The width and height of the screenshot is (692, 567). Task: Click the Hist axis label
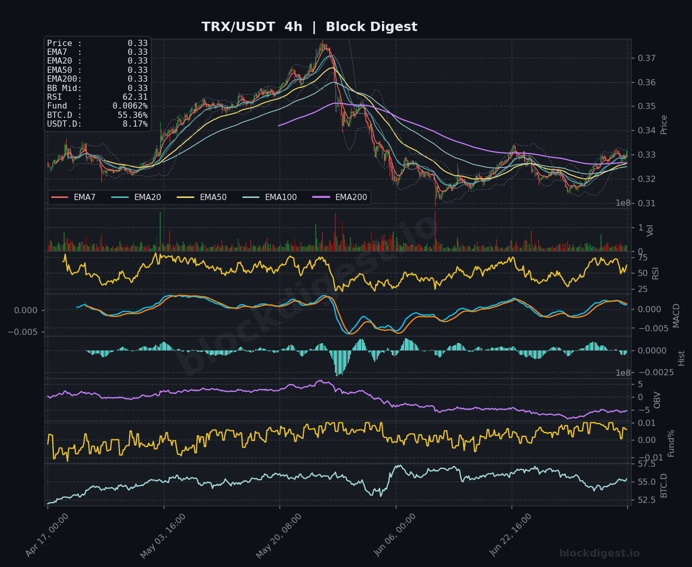pos(681,358)
